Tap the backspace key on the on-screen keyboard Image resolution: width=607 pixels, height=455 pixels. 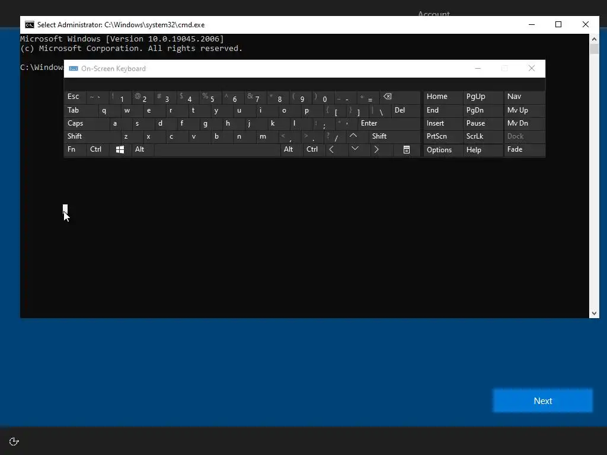[400, 97]
